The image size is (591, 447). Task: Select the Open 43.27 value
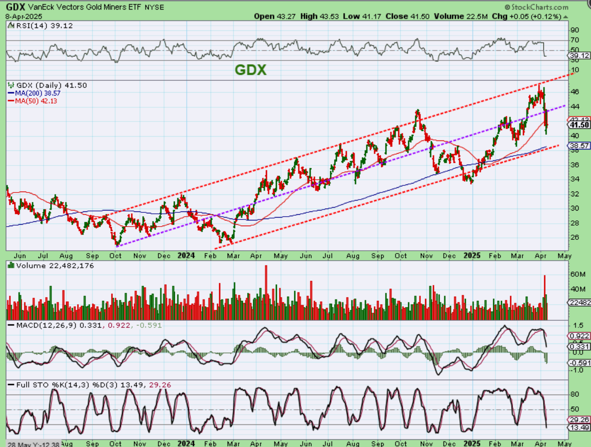tap(274, 16)
